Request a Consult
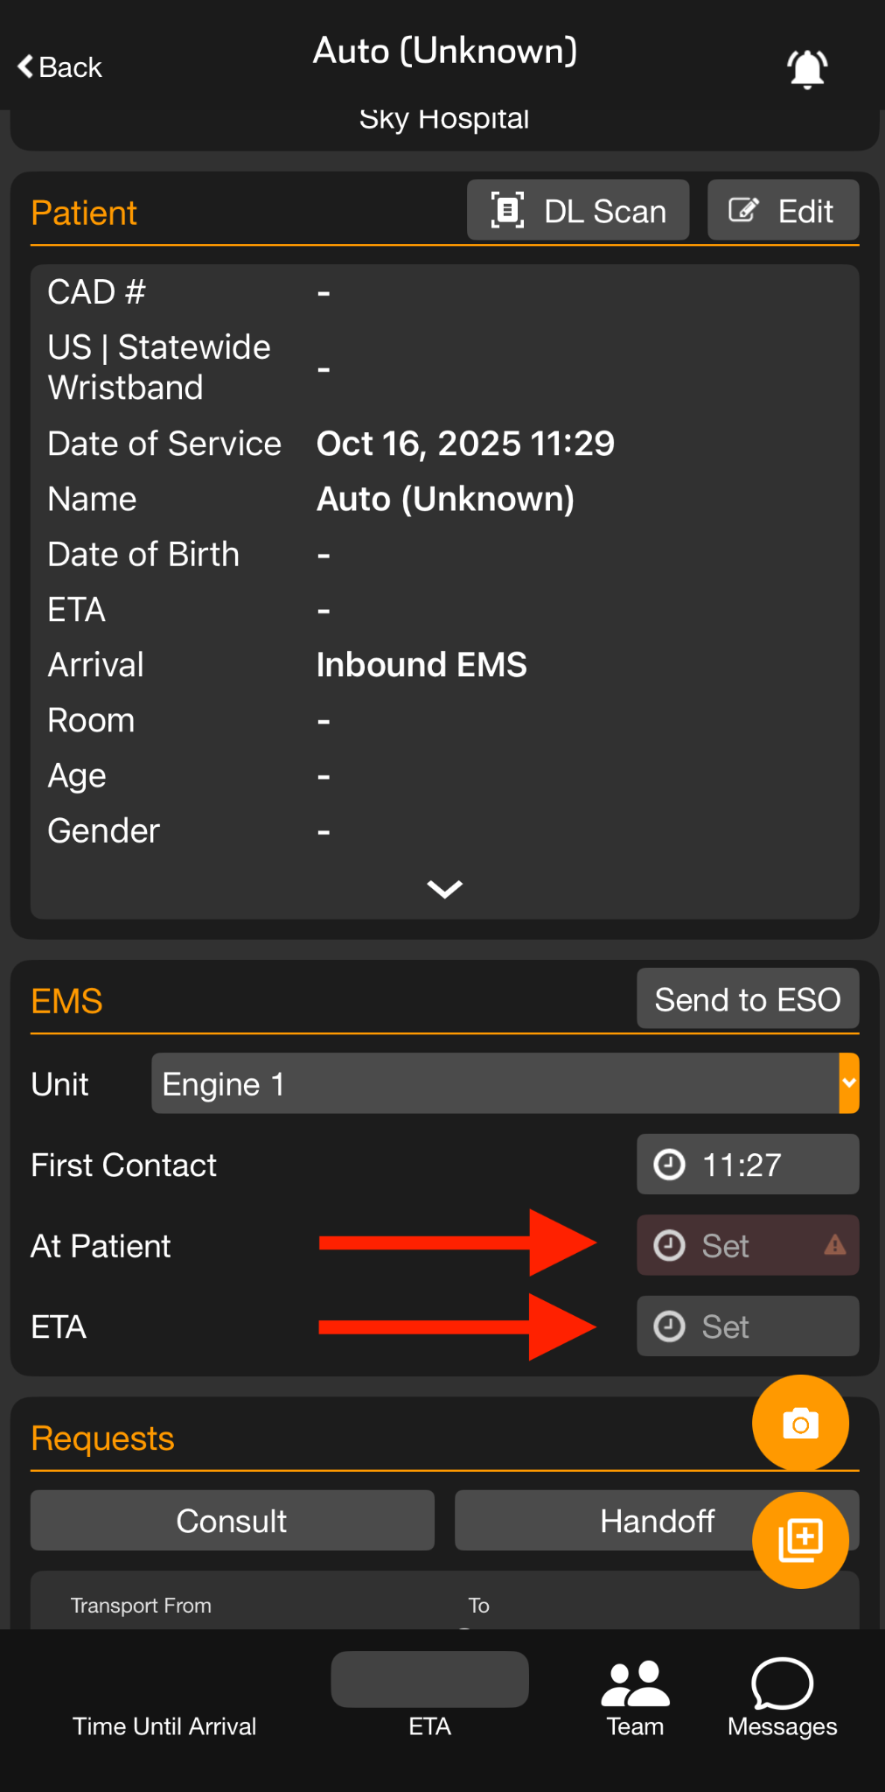 pos(232,1521)
